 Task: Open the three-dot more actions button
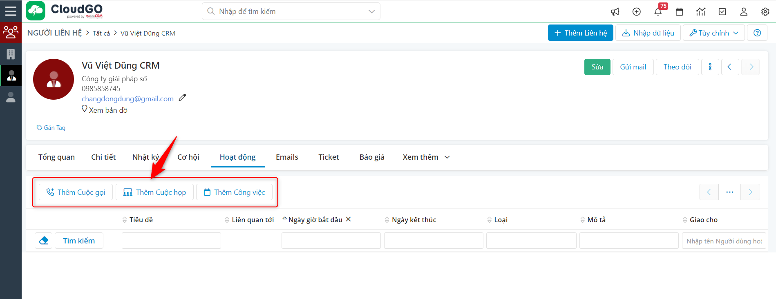pos(710,67)
